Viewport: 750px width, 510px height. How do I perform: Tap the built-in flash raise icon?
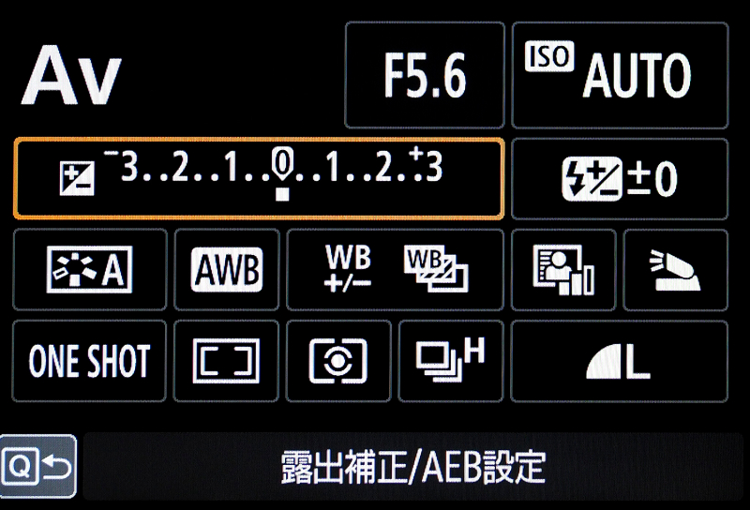675,270
